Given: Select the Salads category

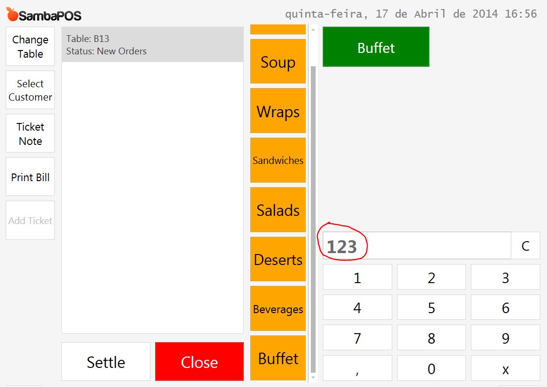Looking at the screenshot, I should click(x=278, y=210).
